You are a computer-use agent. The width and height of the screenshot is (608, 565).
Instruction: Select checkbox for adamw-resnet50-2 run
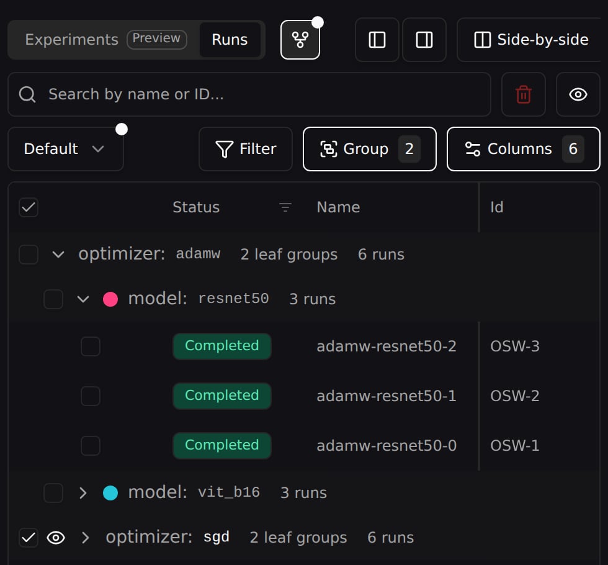91,346
